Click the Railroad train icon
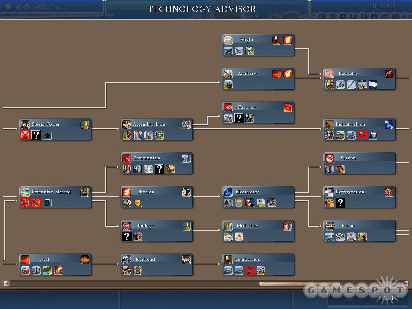This screenshot has height=309, width=412. pyautogui.click(x=127, y=260)
